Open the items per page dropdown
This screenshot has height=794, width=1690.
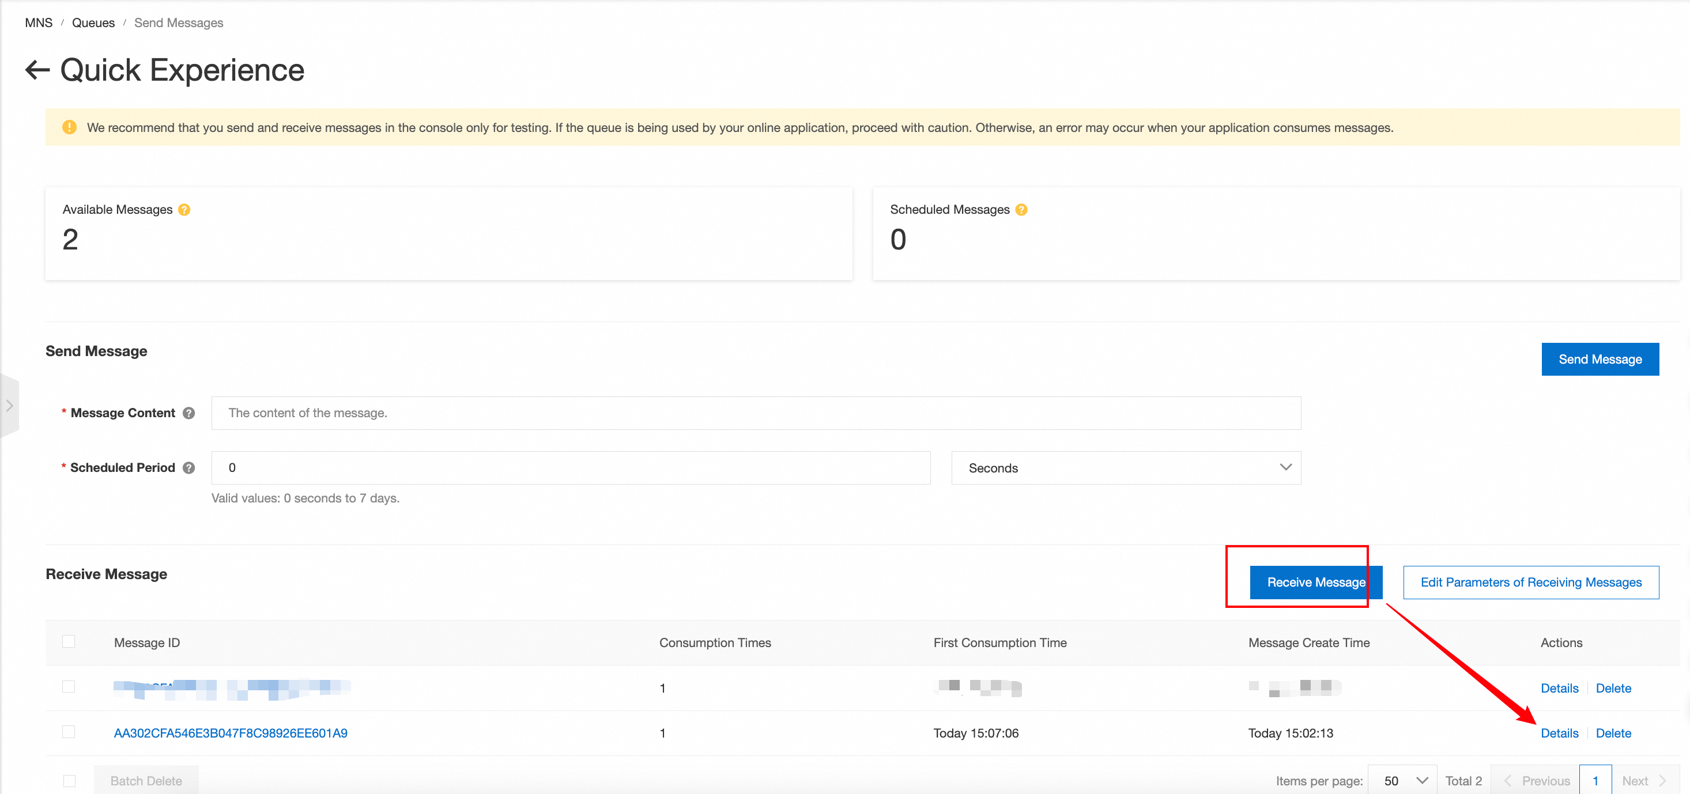click(1402, 780)
